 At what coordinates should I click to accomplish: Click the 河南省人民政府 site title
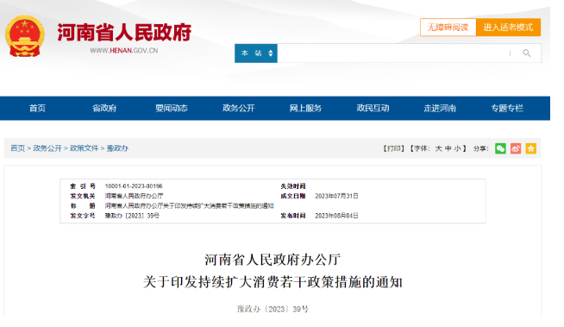point(124,33)
